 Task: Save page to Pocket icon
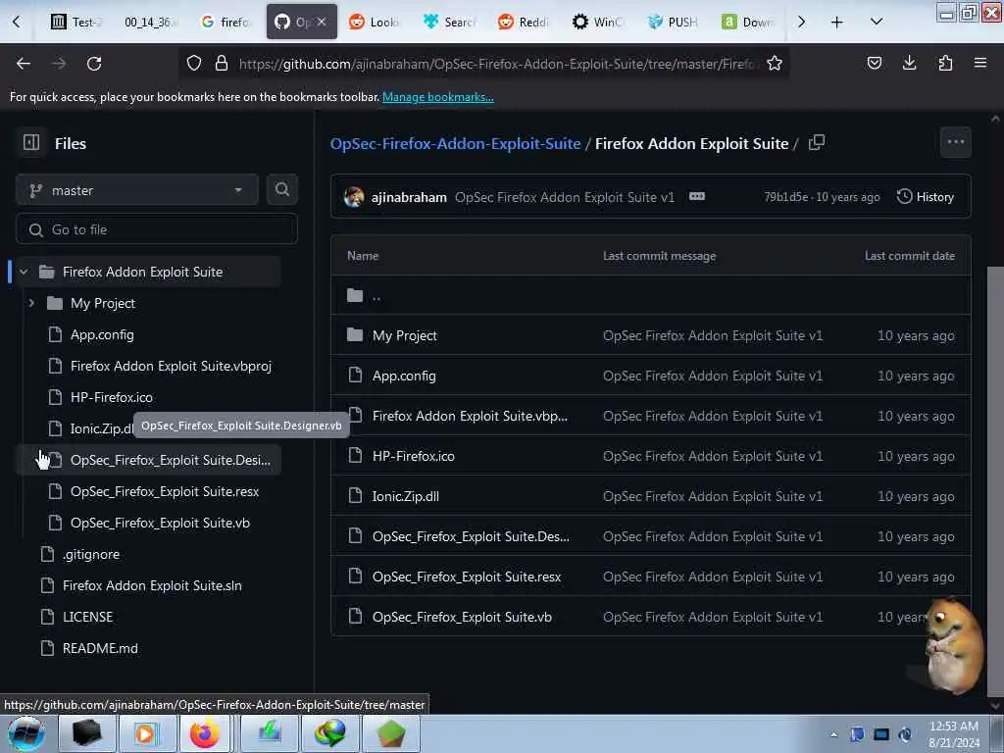tap(874, 63)
